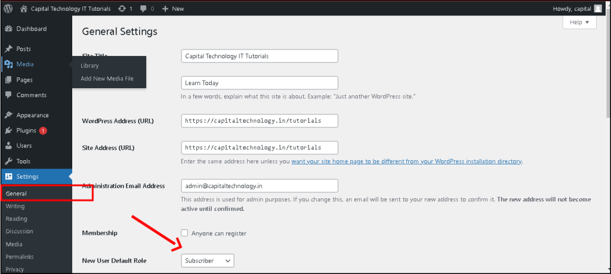Click the Appearance paintbrush icon
The height and width of the screenshot is (274, 611).
8,115
